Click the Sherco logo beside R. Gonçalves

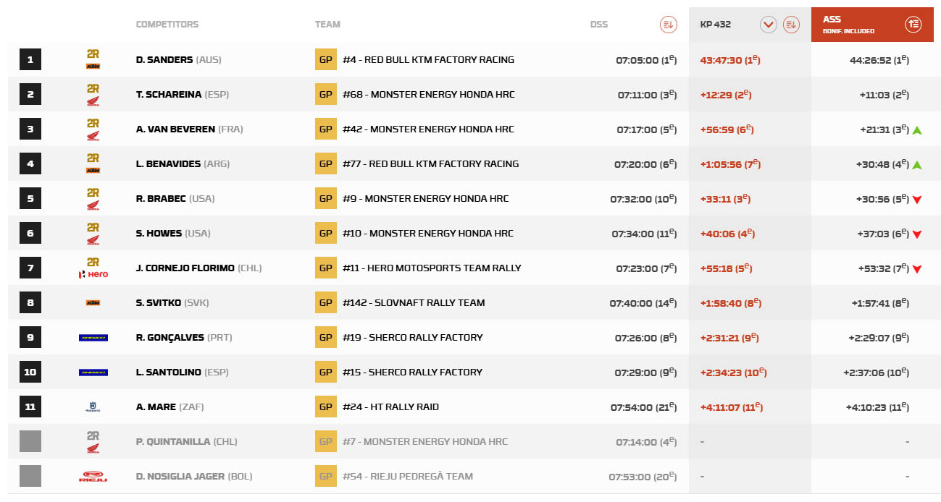tap(93, 338)
